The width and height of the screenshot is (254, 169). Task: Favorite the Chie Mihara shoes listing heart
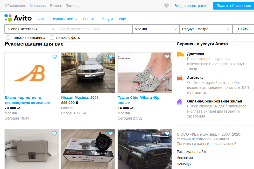pos(167,56)
